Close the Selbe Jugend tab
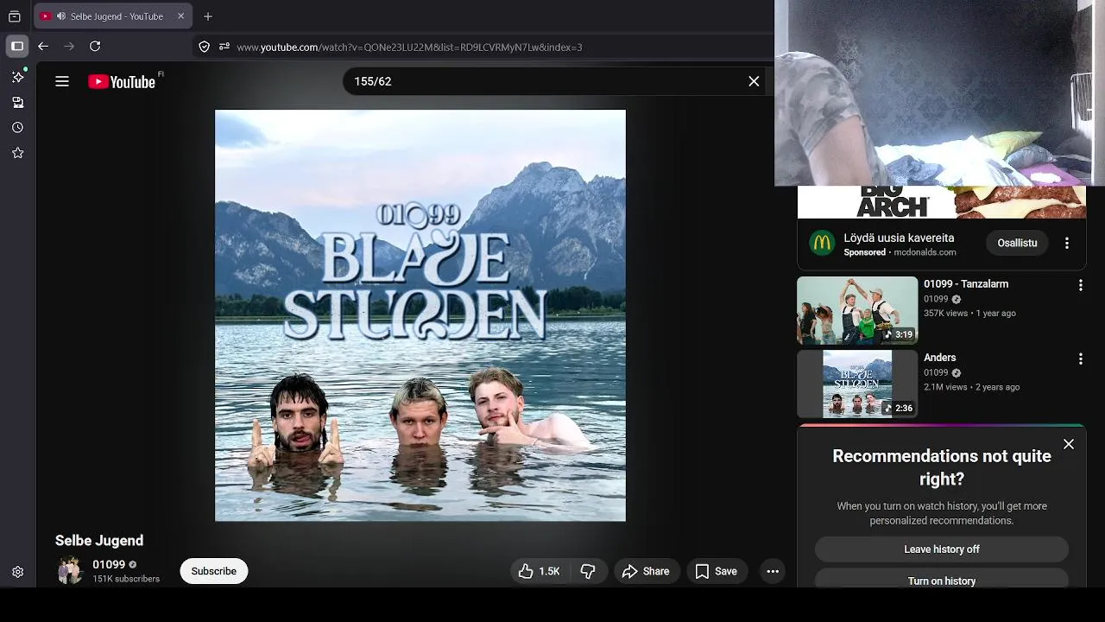Viewport: 1105px width, 622px height. (x=180, y=16)
